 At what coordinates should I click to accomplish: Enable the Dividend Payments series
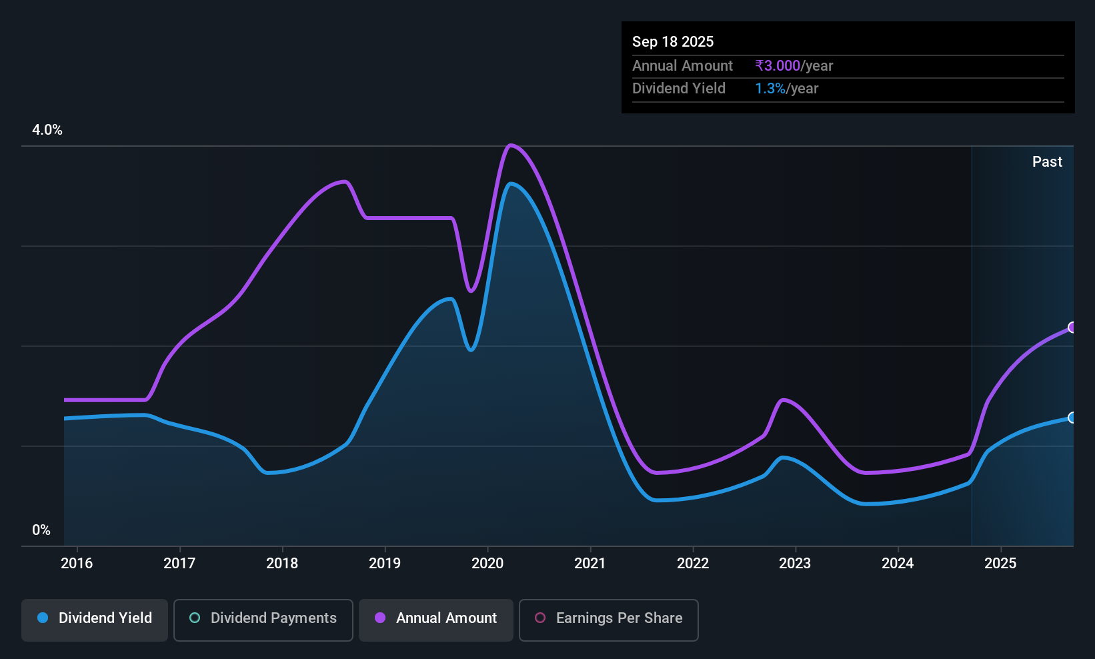(x=263, y=619)
